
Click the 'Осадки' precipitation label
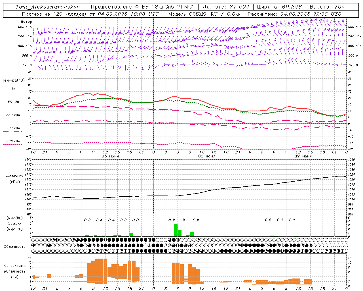coord(14,223)
